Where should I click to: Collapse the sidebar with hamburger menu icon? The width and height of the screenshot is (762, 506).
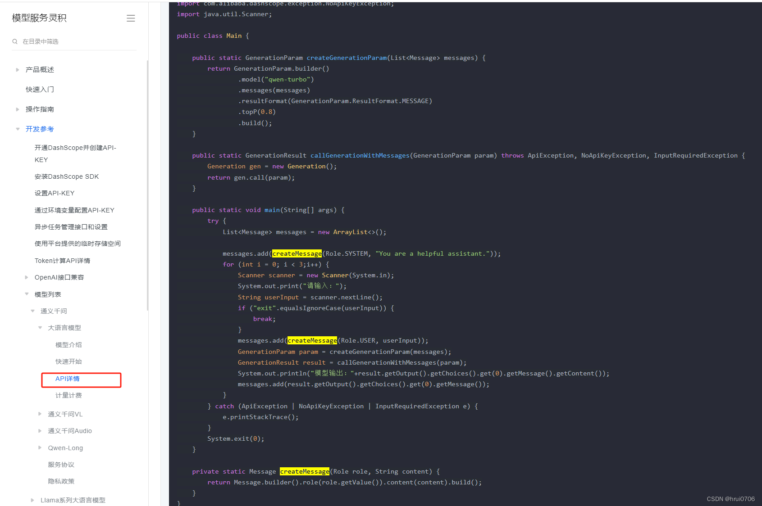coord(131,18)
